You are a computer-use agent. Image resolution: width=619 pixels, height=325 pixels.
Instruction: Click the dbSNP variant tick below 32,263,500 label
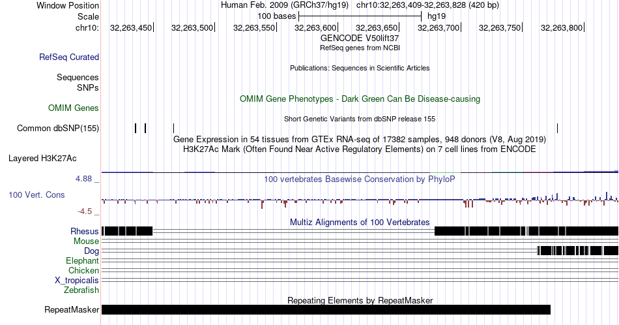point(174,128)
